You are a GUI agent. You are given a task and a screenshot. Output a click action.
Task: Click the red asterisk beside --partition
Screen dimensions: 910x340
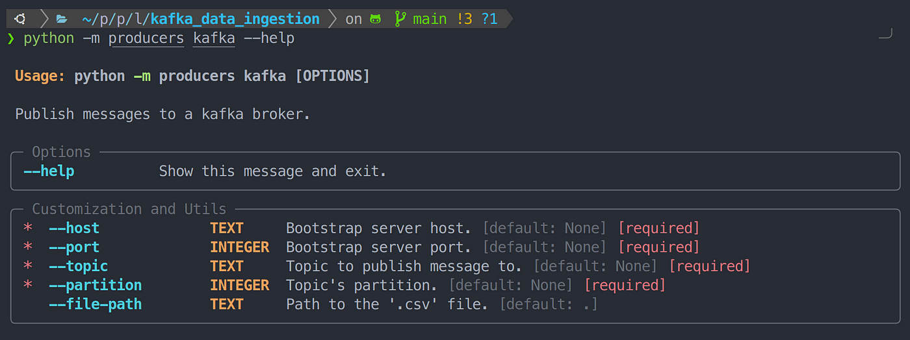pos(28,285)
